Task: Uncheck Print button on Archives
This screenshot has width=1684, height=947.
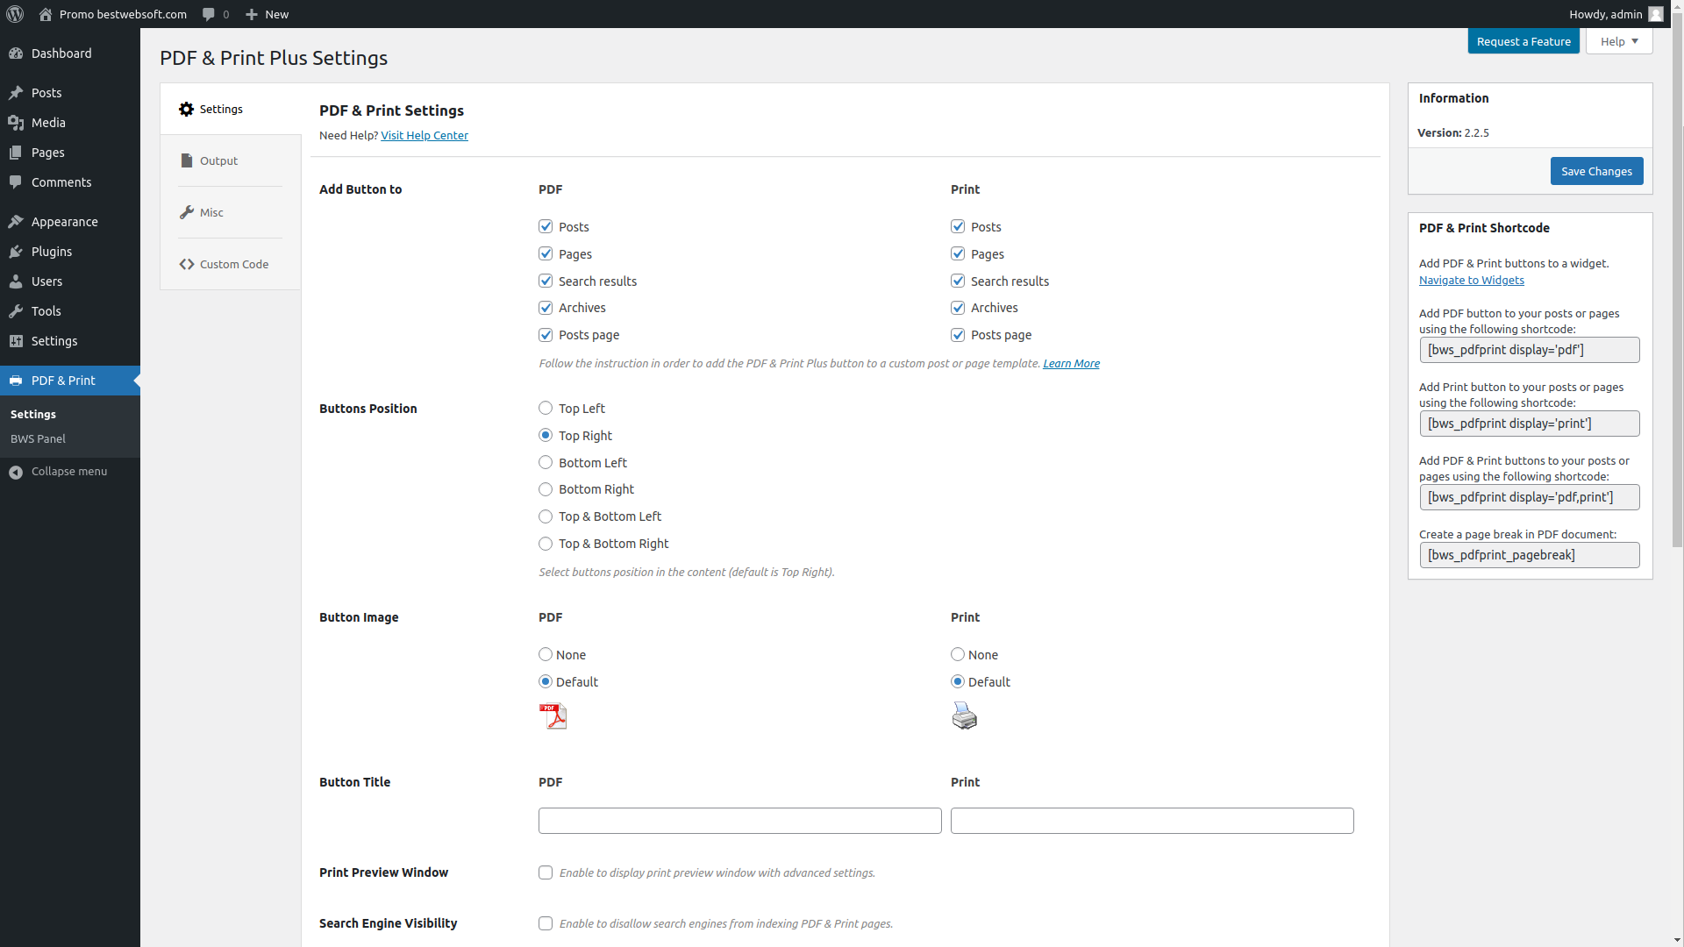Action: click(958, 308)
